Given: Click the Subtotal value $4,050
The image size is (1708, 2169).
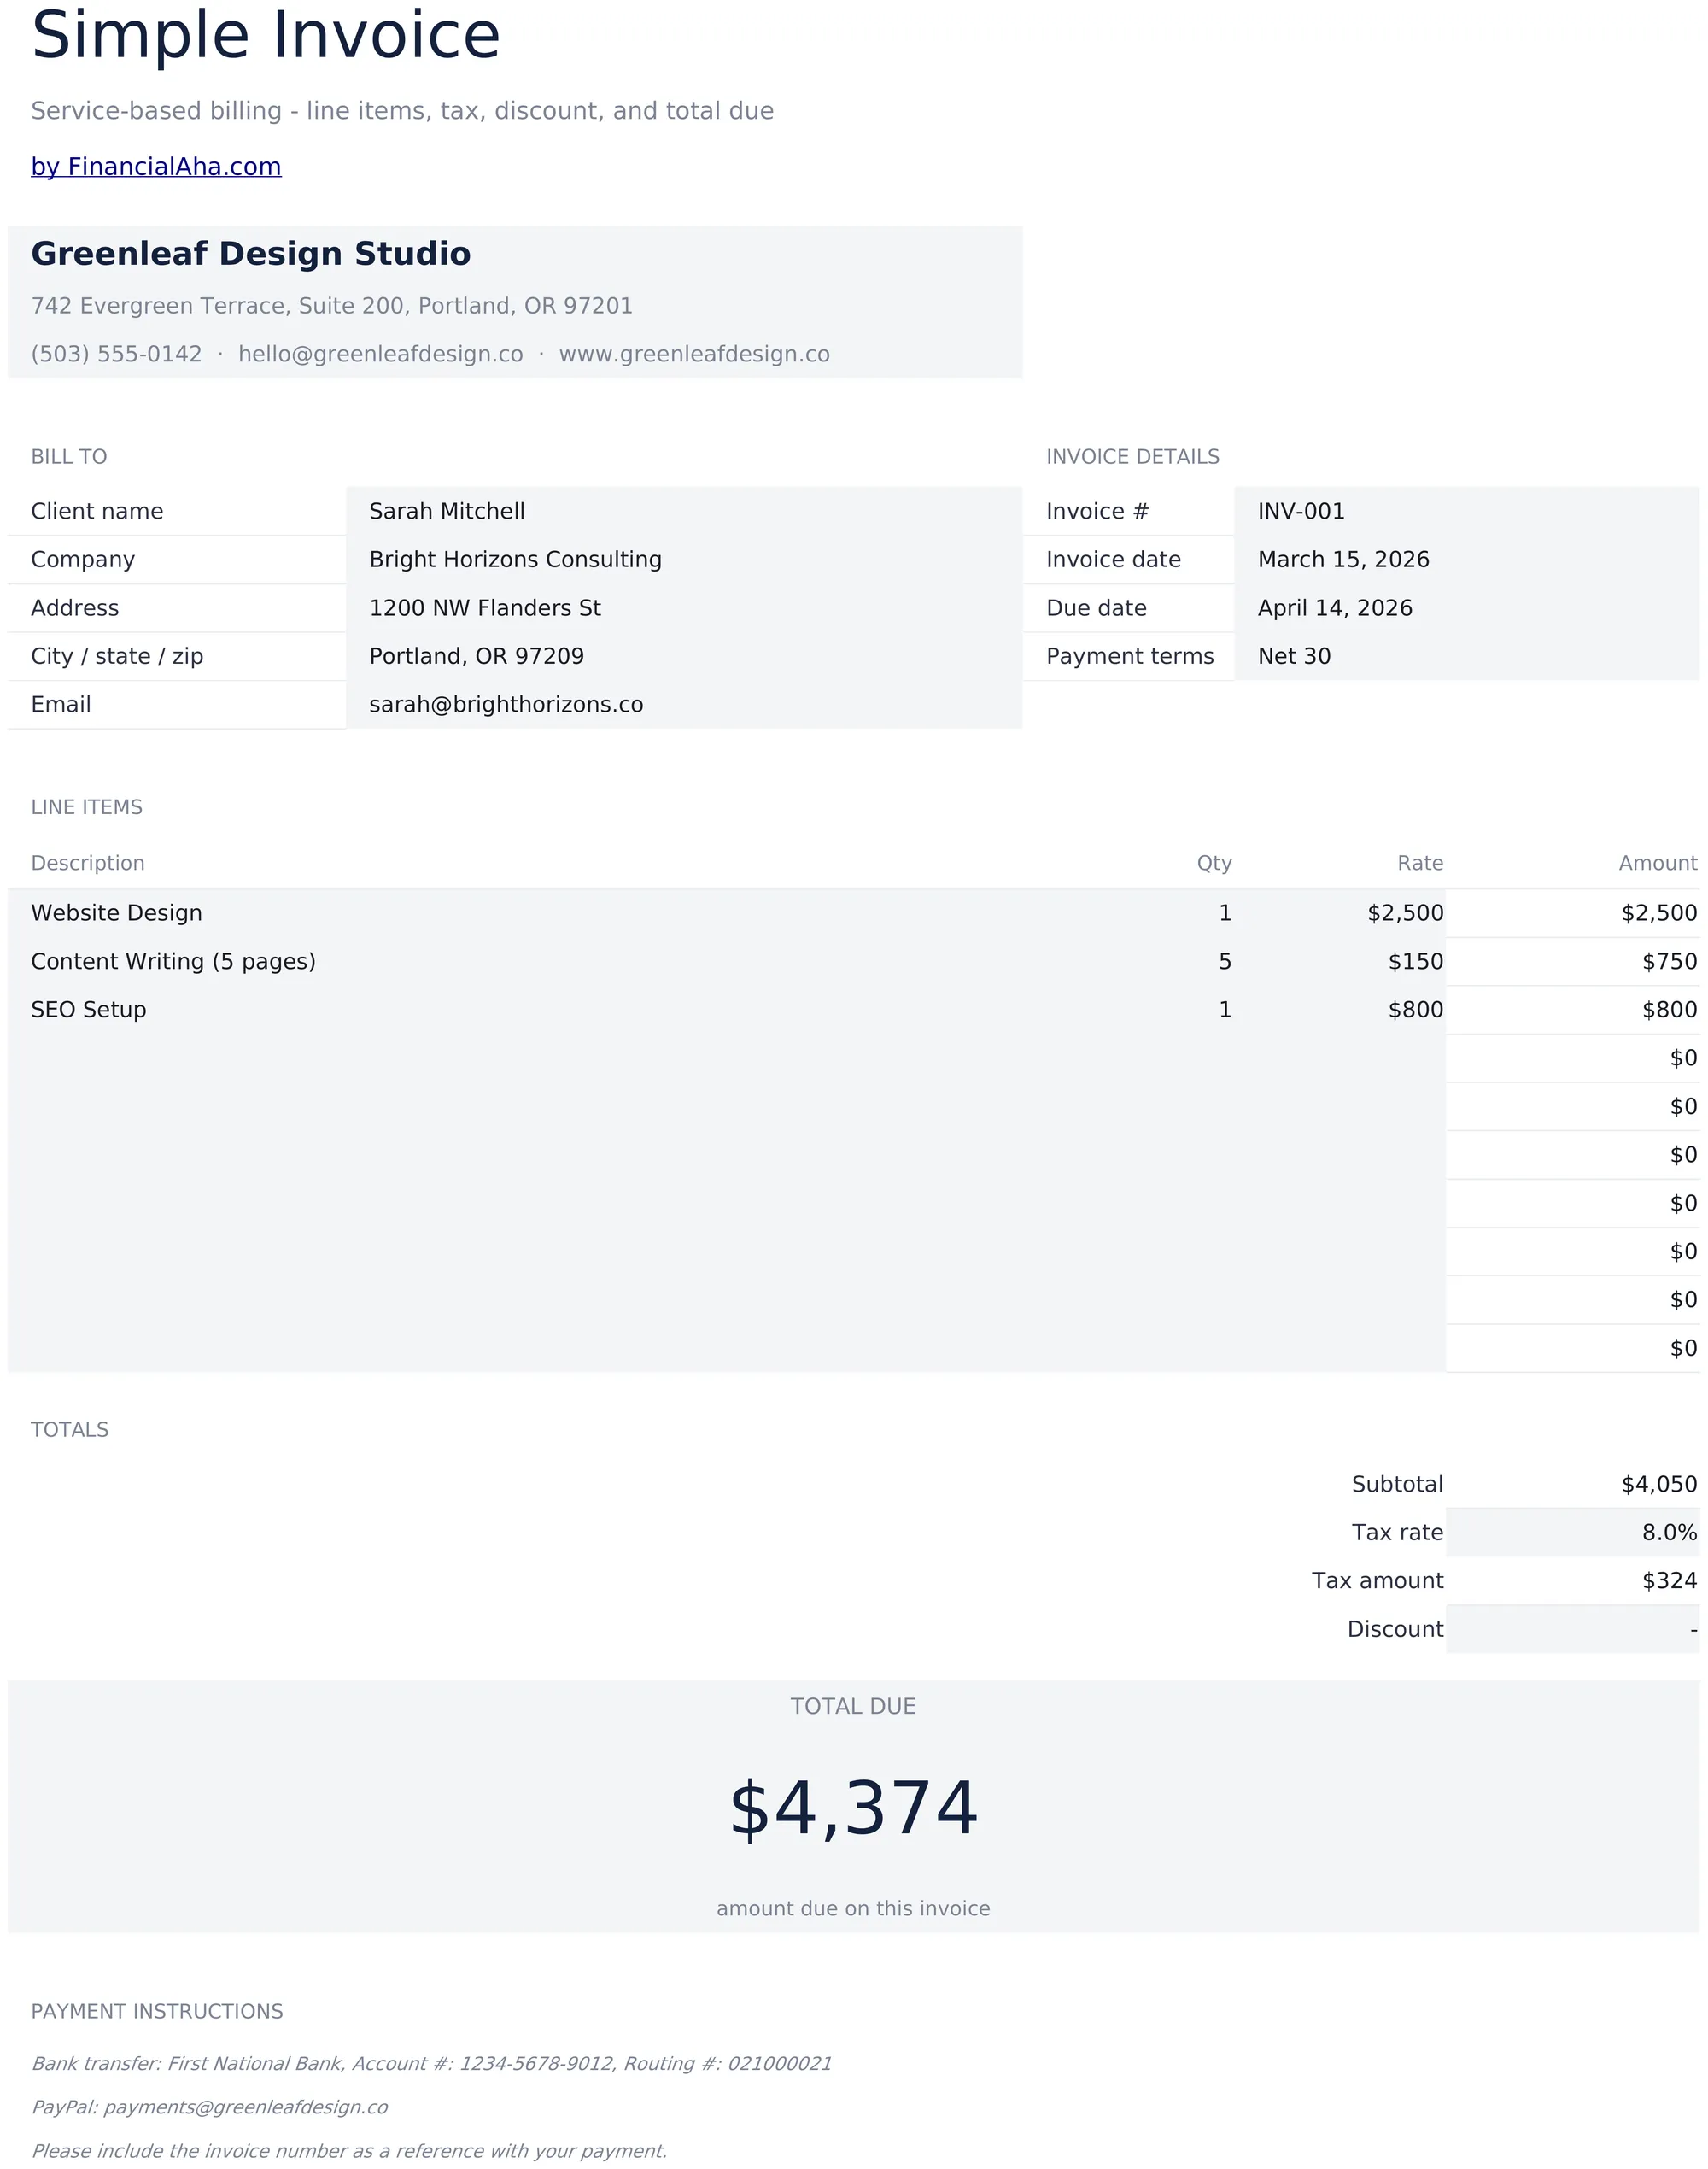Looking at the screenshot, I should click(x=1659, y=1485).
